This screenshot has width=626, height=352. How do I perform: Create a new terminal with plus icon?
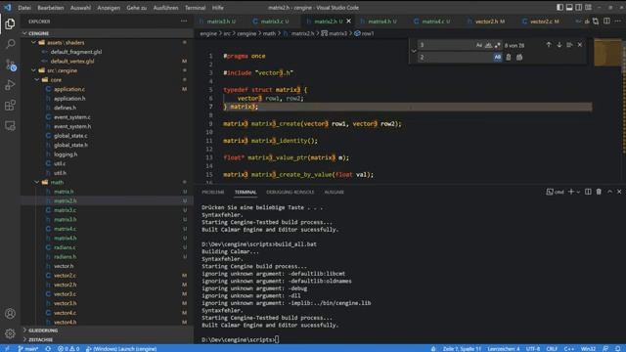(x=571, y=192)
